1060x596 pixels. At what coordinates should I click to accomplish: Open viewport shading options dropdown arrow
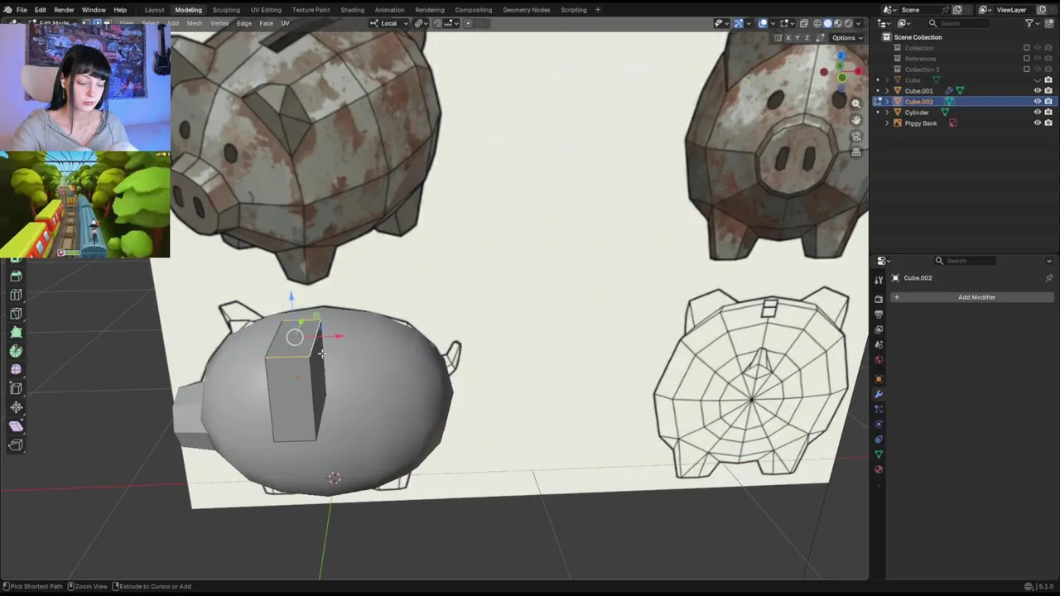click(x=858, y=23)
